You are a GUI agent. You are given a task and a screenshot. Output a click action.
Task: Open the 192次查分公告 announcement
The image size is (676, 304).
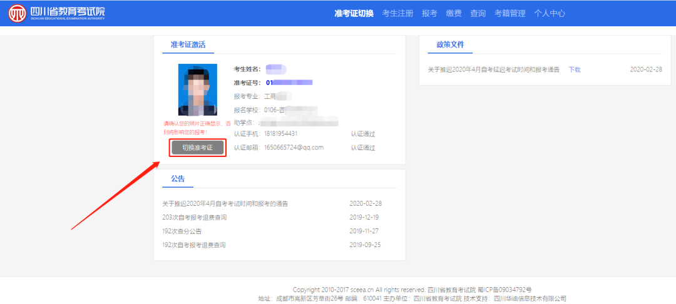(182, 231)
